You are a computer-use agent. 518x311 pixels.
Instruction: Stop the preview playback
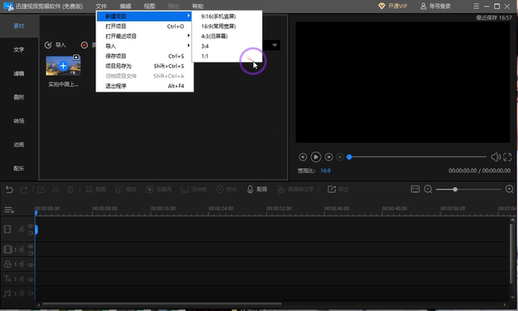coord(340,157)
